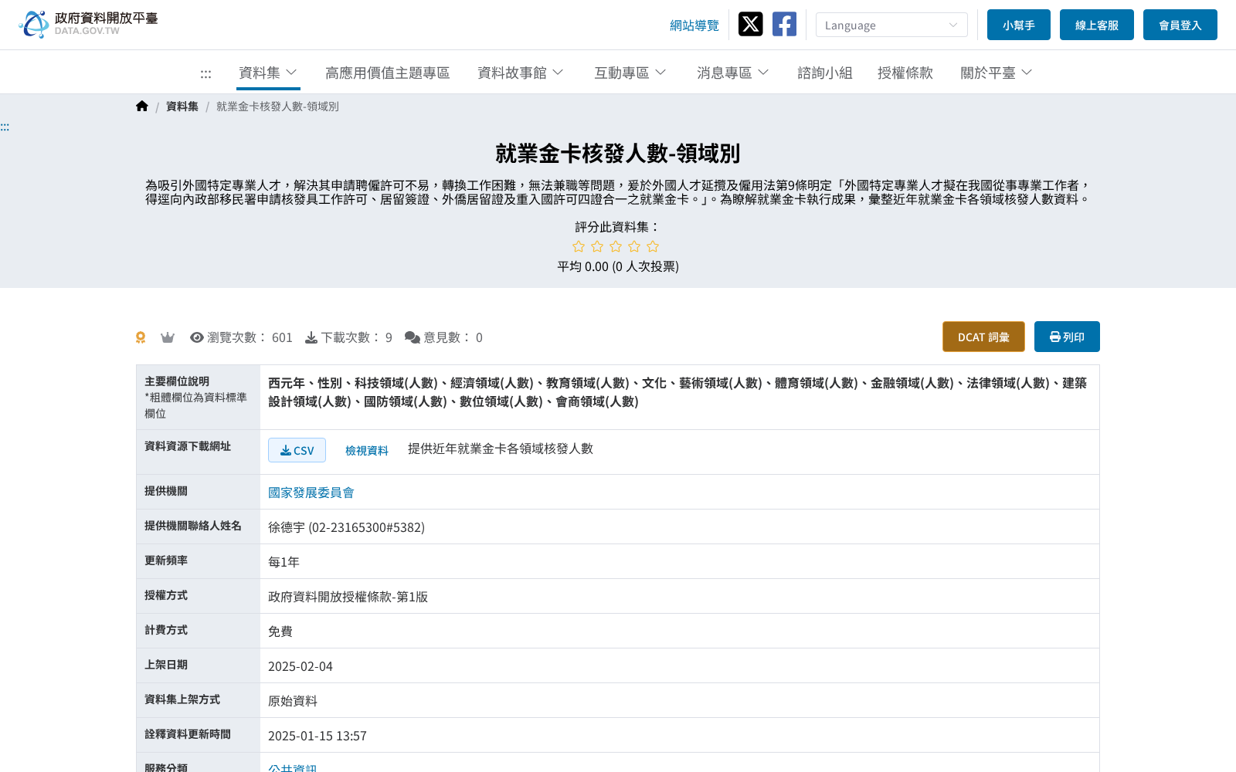Viewport: 1236px width, 772px height.
Task: Open the Language dropdown
Action: click(x=891, y=25)
